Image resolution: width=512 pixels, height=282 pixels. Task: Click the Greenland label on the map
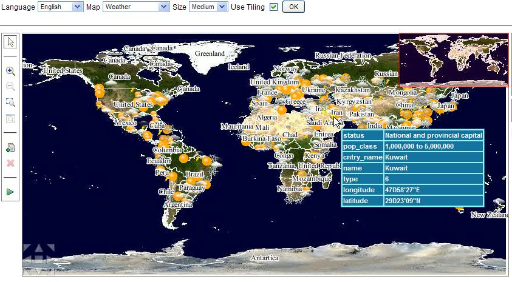tap(210, 53)
